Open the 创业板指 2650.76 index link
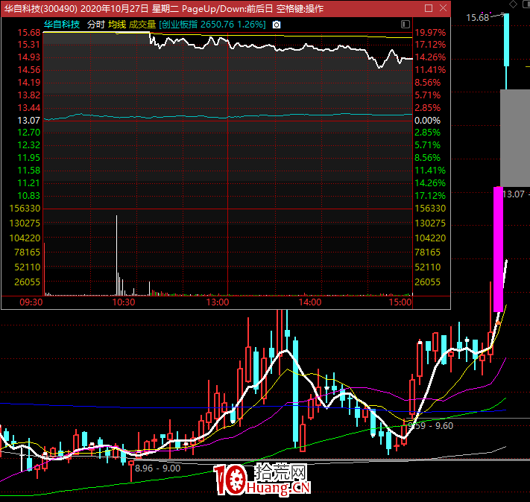Viewport: 530px width, 502px height. click(x=212, y=25)
